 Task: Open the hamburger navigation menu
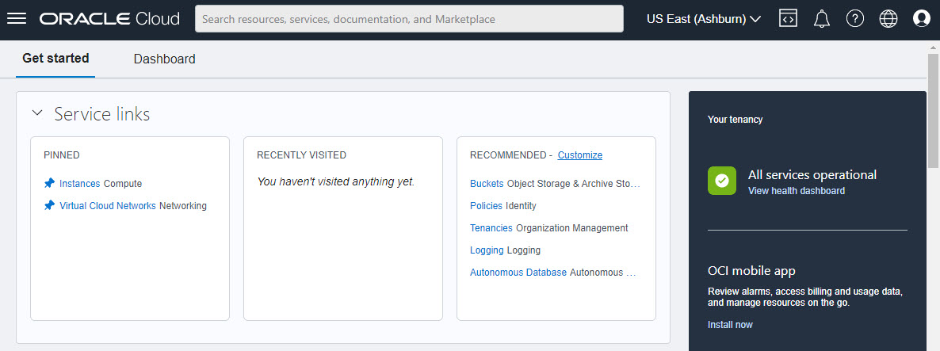coord(16,18)
